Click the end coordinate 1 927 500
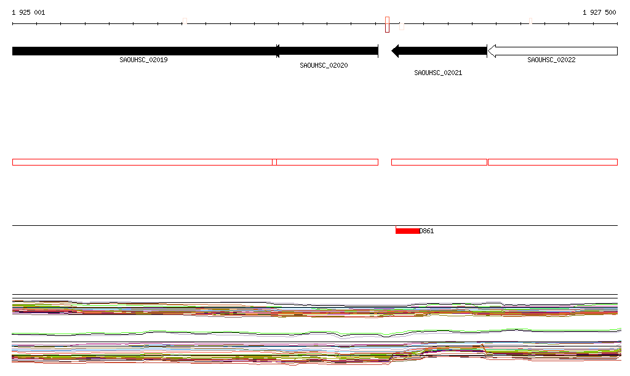The height and width of the screenshot is (376, 630). point(599,12)
